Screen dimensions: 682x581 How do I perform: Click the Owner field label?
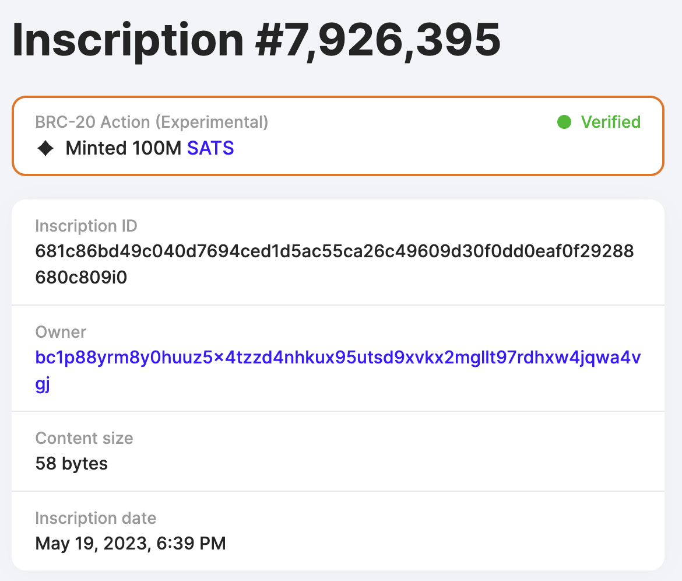tap(61, 332)
